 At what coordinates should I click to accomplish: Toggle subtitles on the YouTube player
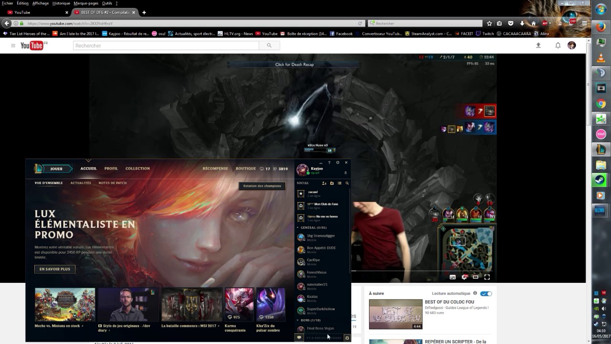(x=453, y=277)
